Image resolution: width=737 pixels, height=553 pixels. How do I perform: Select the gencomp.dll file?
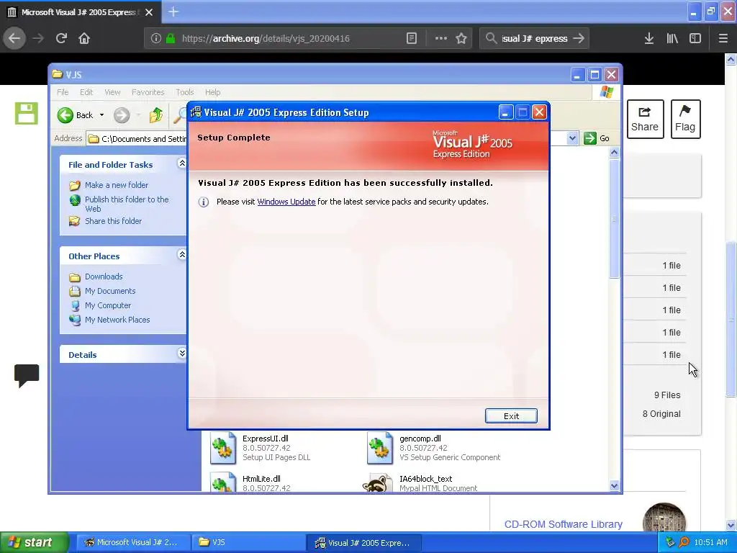click(434, 448)
